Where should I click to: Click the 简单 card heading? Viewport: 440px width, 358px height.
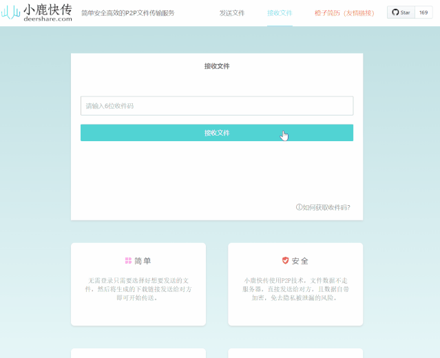[x=143, y=261]
